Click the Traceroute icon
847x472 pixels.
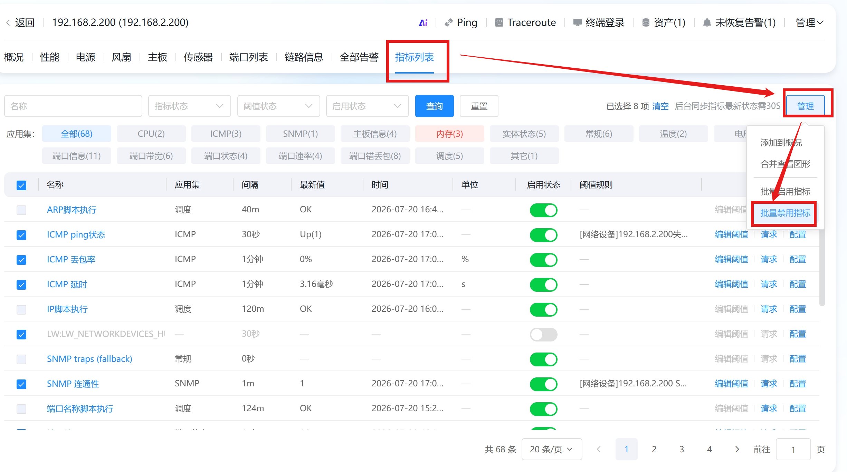pyautogui.click(x=499, y=23)
